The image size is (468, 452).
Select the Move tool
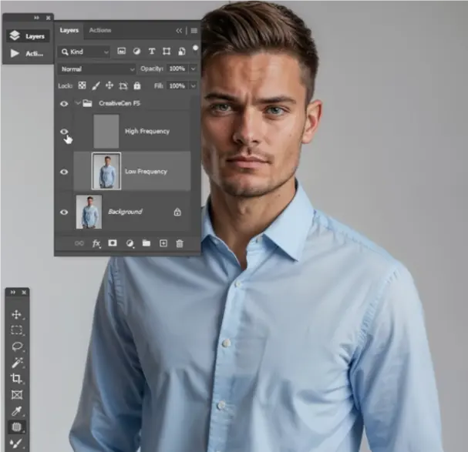(x=16, y=314)
